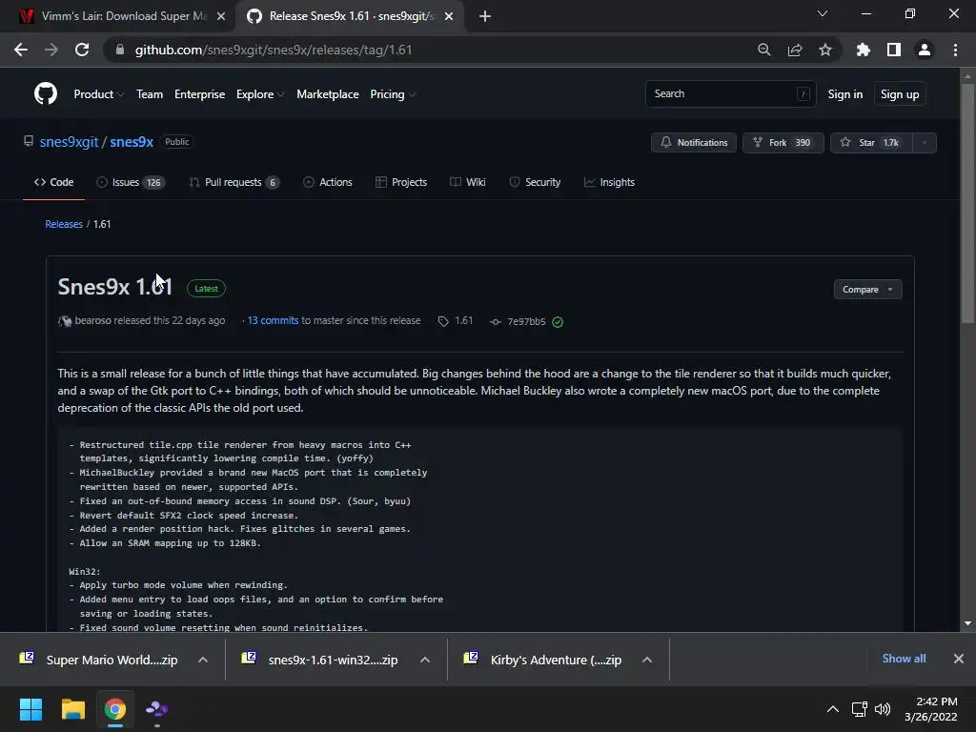Click the green verified checkmark icon

tap(558, 322)
